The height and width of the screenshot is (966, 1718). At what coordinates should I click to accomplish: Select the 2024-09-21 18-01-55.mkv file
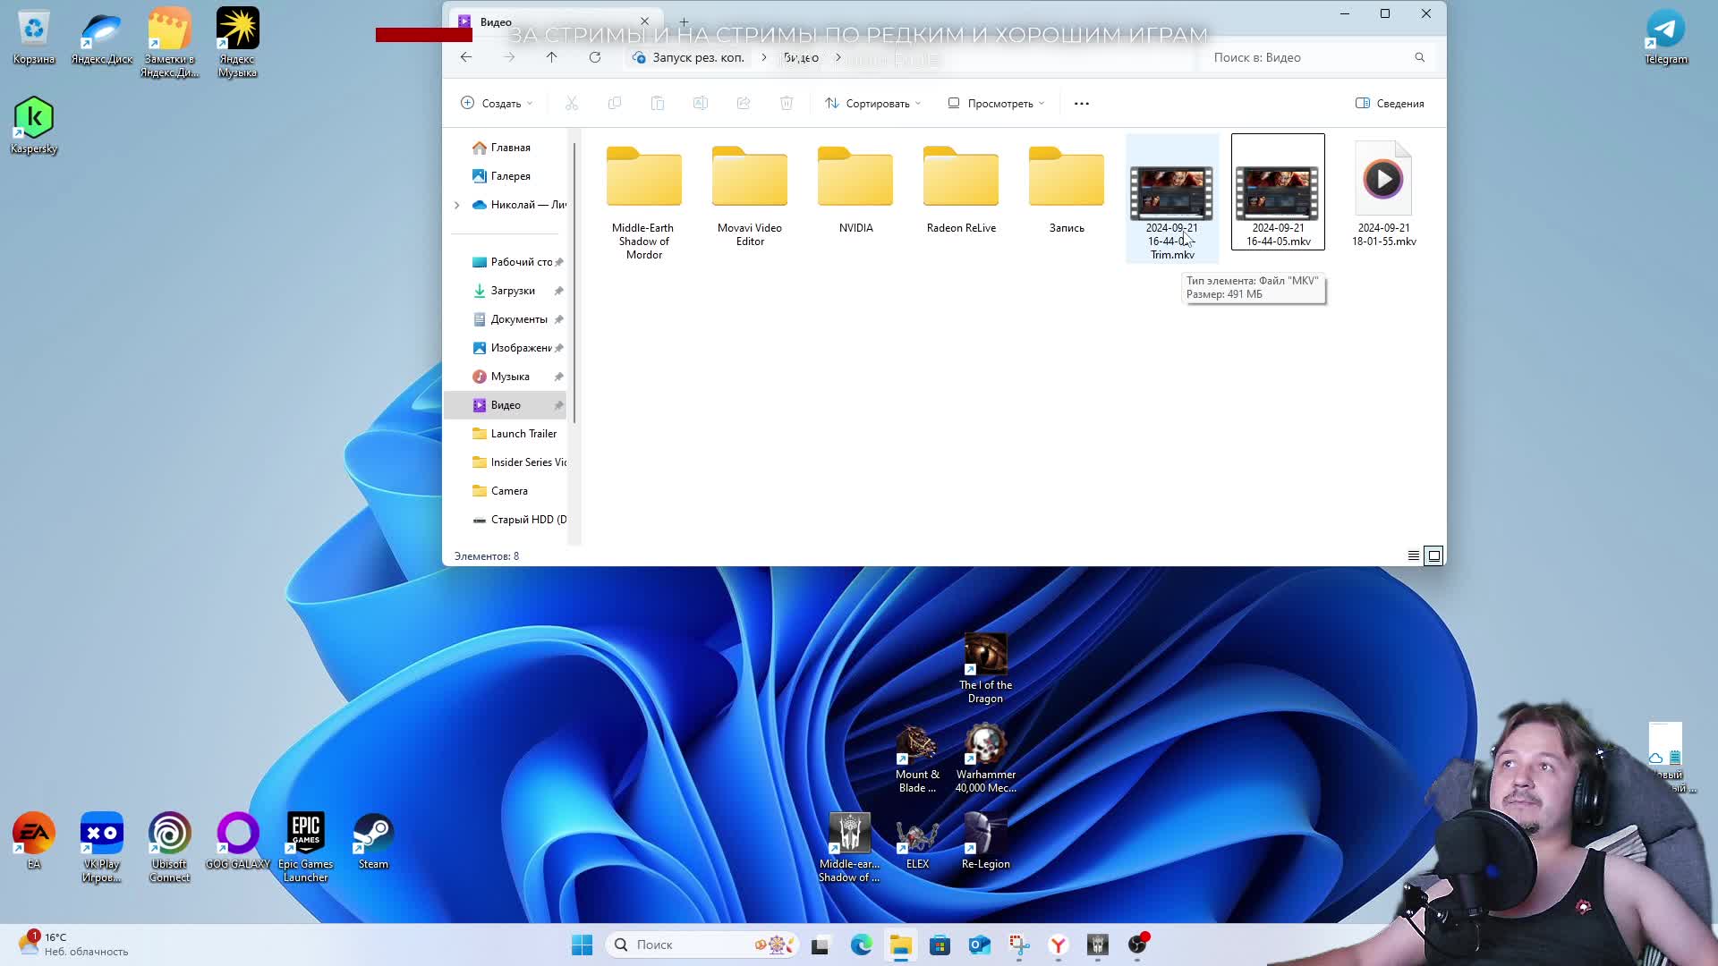[1383, 193]
